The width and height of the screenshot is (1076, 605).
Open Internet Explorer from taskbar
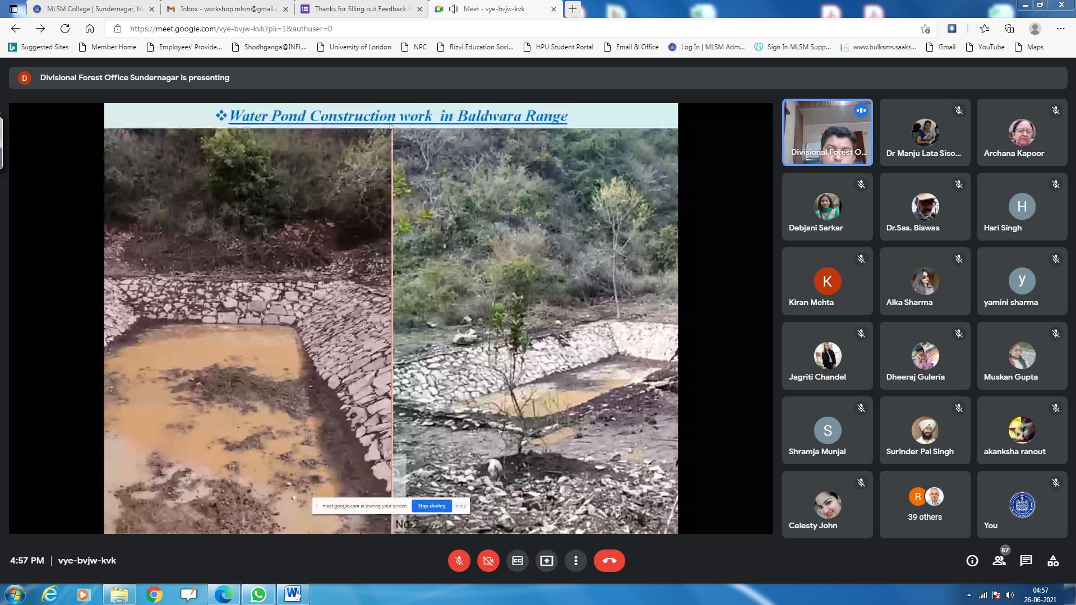(50, 594)
